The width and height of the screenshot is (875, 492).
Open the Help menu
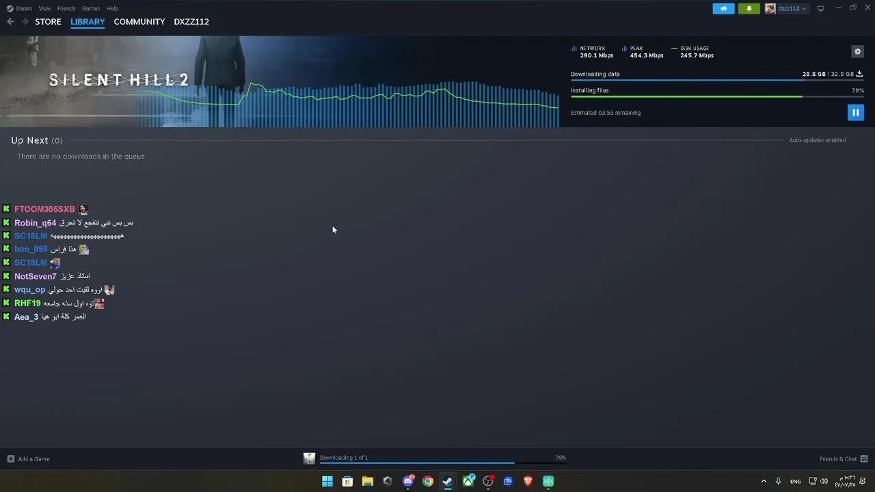(112, 8)
